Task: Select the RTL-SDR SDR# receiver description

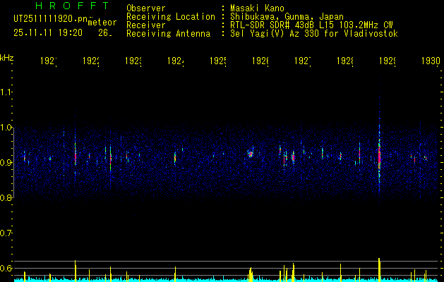Action: (x=311, y=25)
